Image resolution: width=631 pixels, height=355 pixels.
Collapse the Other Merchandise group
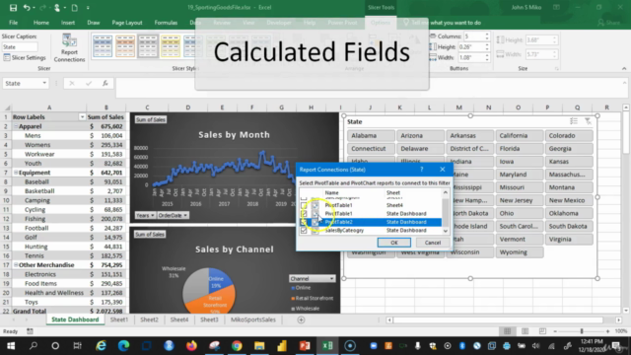click(x=16, y=265)
